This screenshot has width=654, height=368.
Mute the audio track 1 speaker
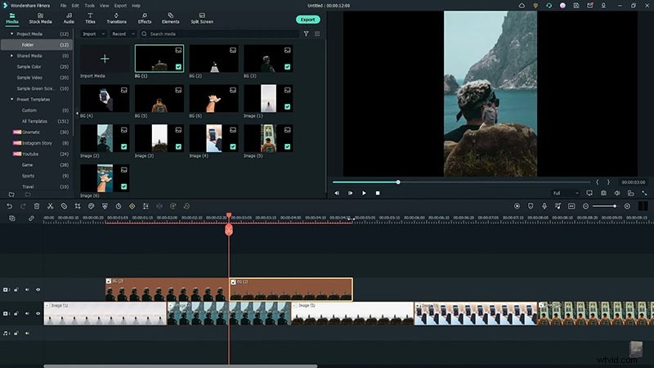tap(27, 334)
